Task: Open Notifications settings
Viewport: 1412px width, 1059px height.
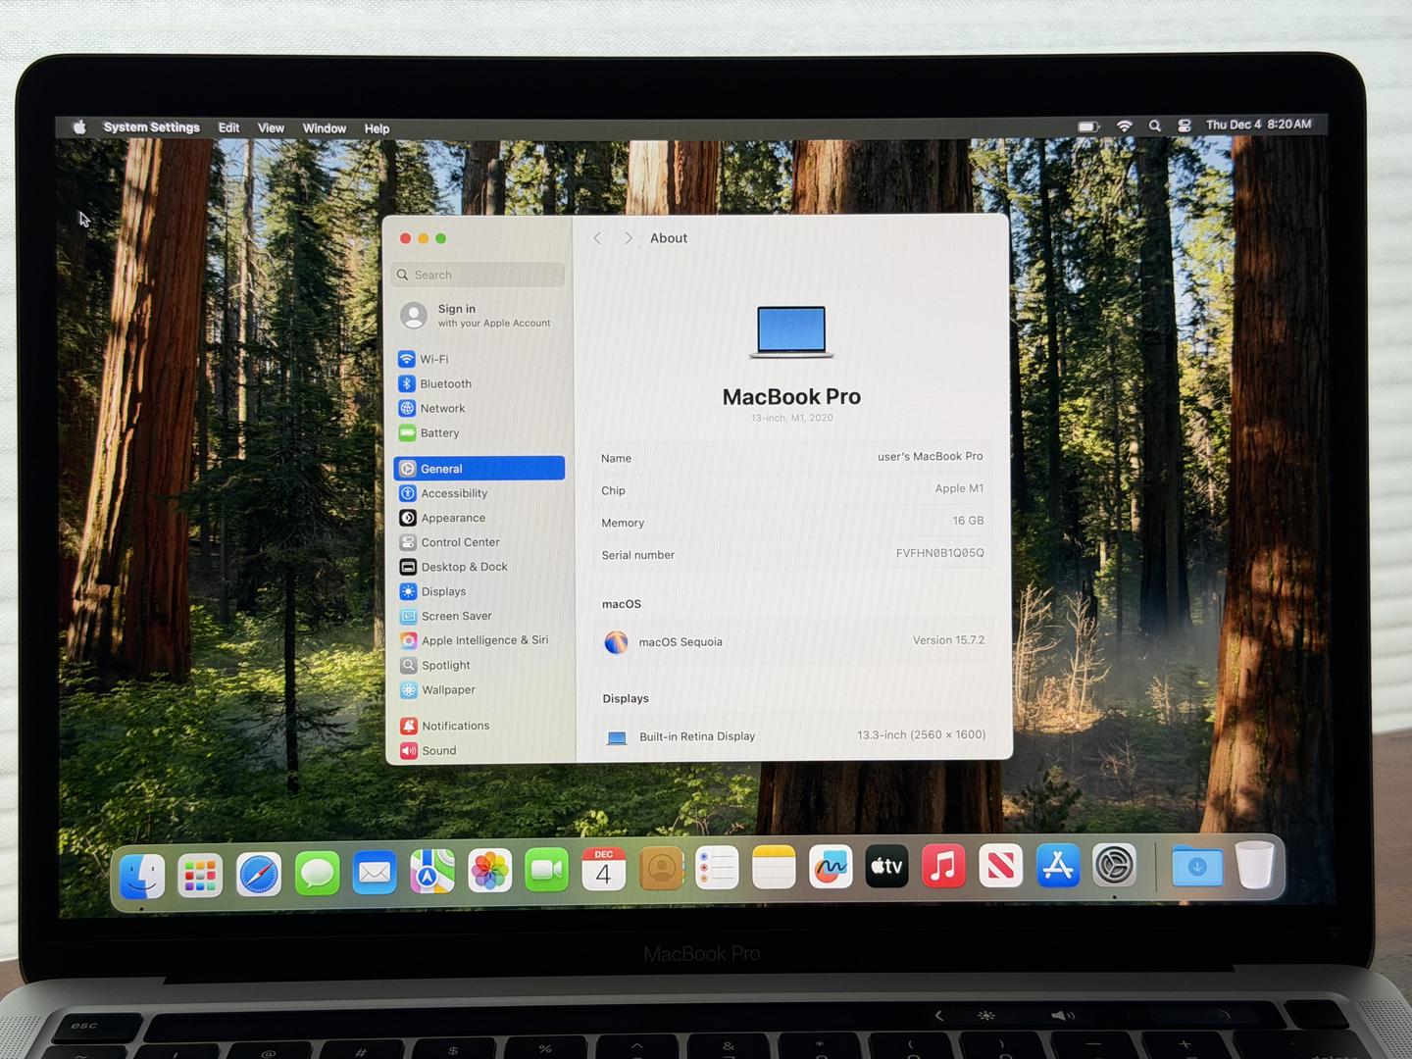Action: tap(454, 726)
